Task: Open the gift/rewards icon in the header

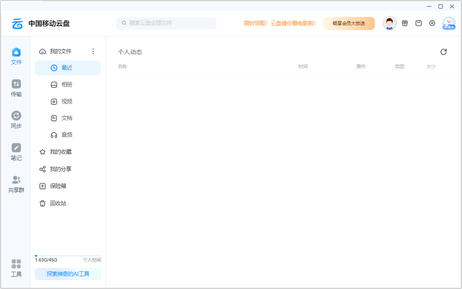Action: pyautogui.click(x=405, y=23)
